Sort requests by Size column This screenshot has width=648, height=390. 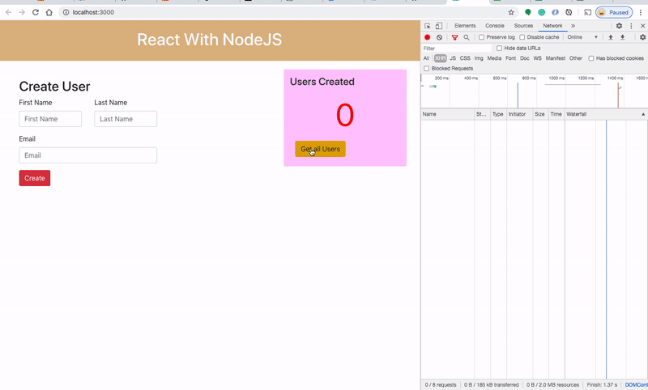(540, 114)
